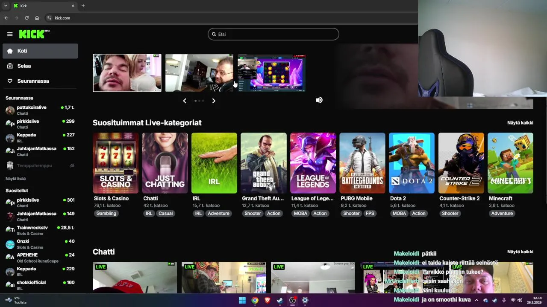
Task: Select second featured stream thumbnail
Action: click(199, 73)
